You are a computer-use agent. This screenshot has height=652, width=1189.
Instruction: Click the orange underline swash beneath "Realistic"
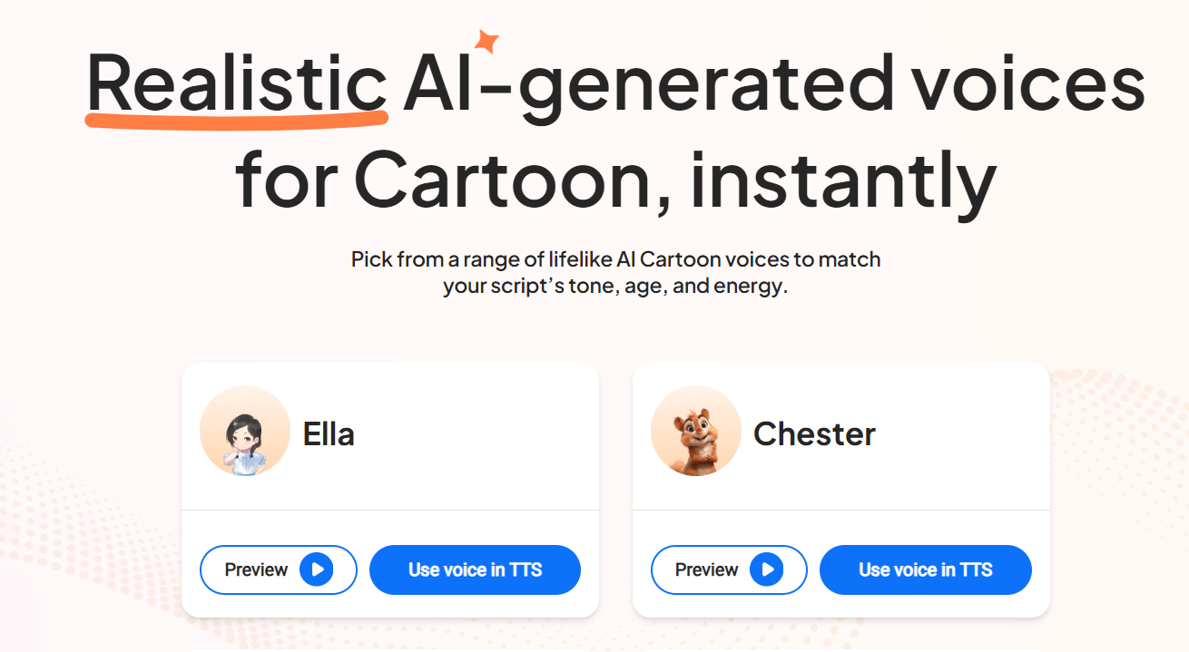pyautogui.click(x=237, y=121)
